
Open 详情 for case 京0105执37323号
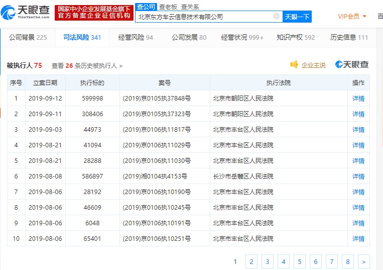358,114
